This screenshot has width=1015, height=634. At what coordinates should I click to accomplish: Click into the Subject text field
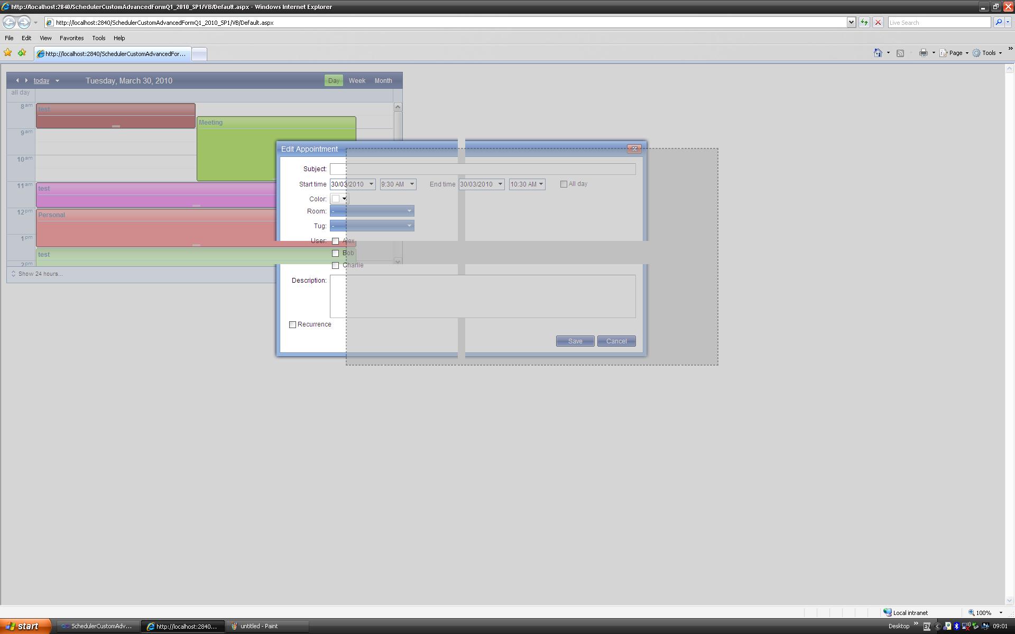[x=482, y=169]
